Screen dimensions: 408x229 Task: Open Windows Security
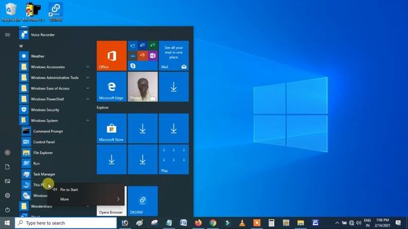[55, 110]
